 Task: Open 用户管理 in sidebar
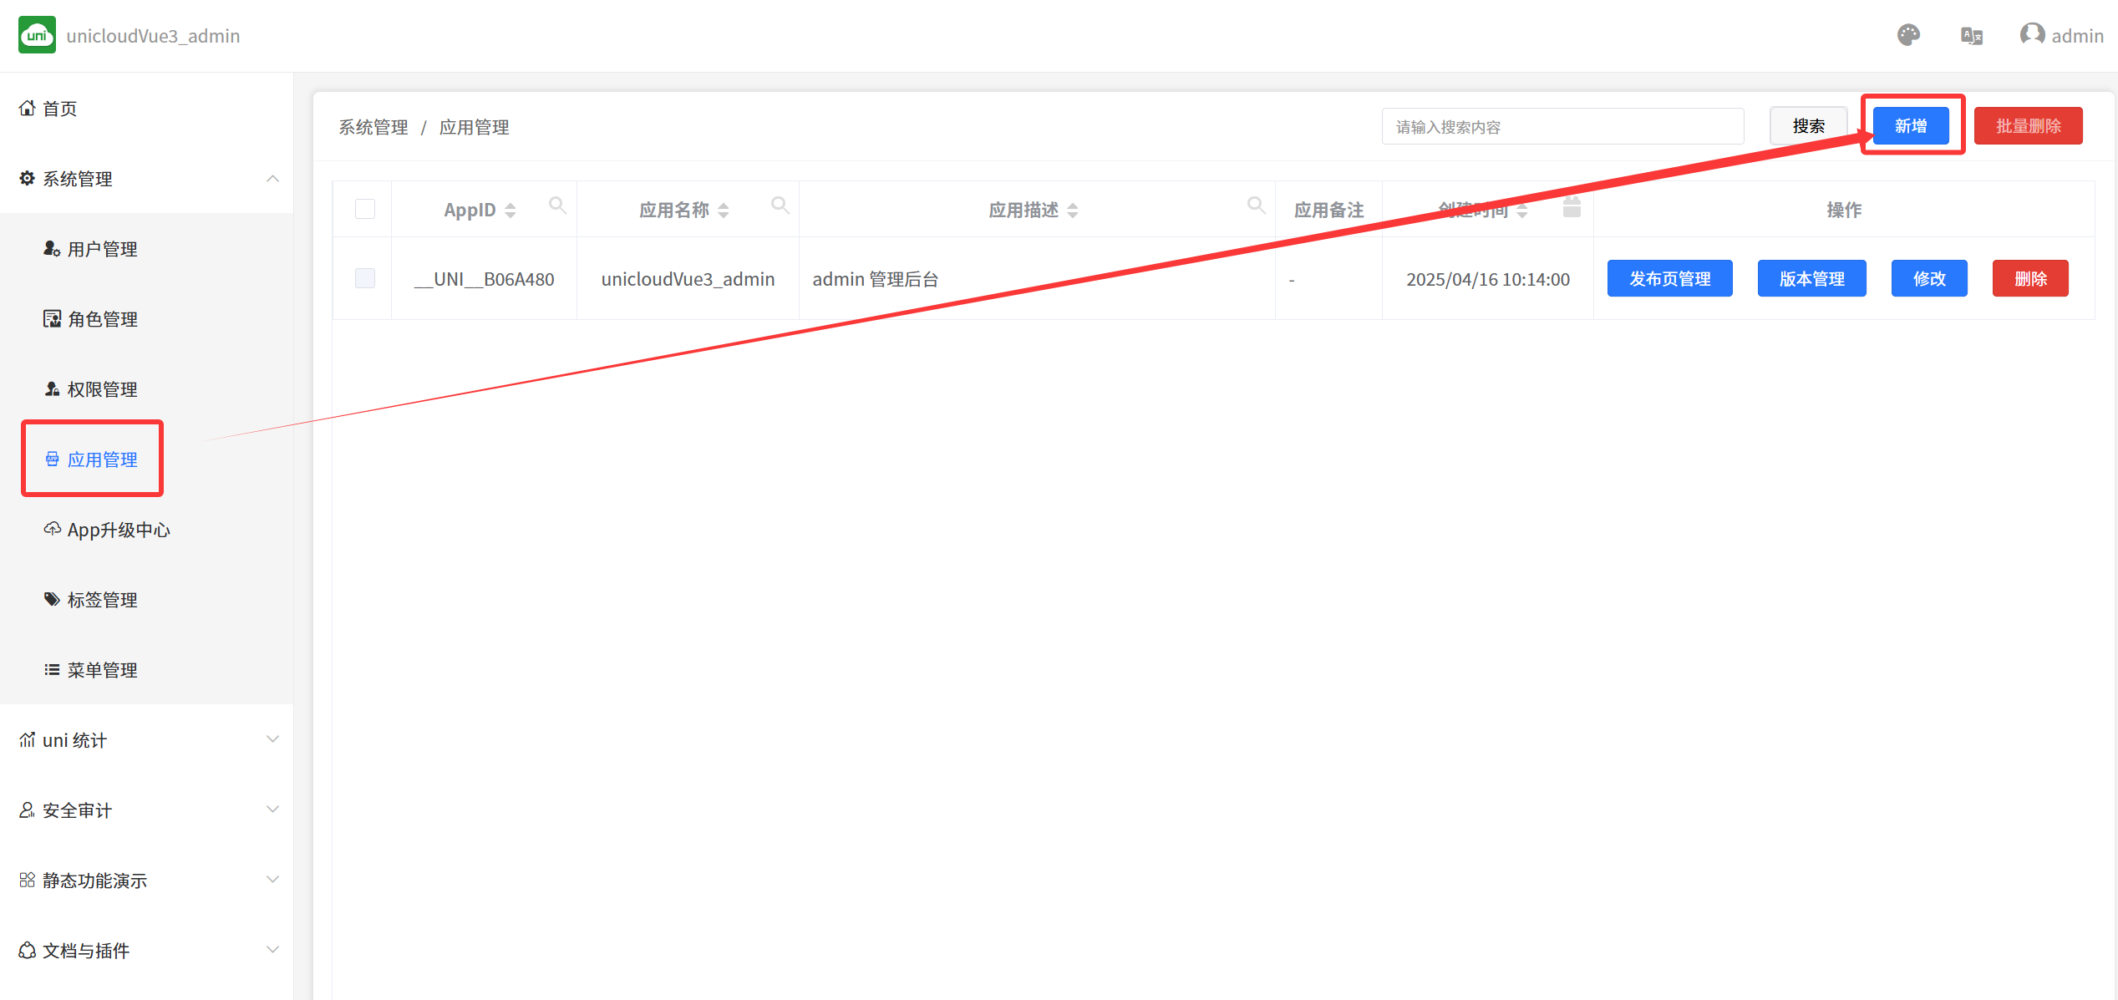pyautogui.click(x=102, y=249)
